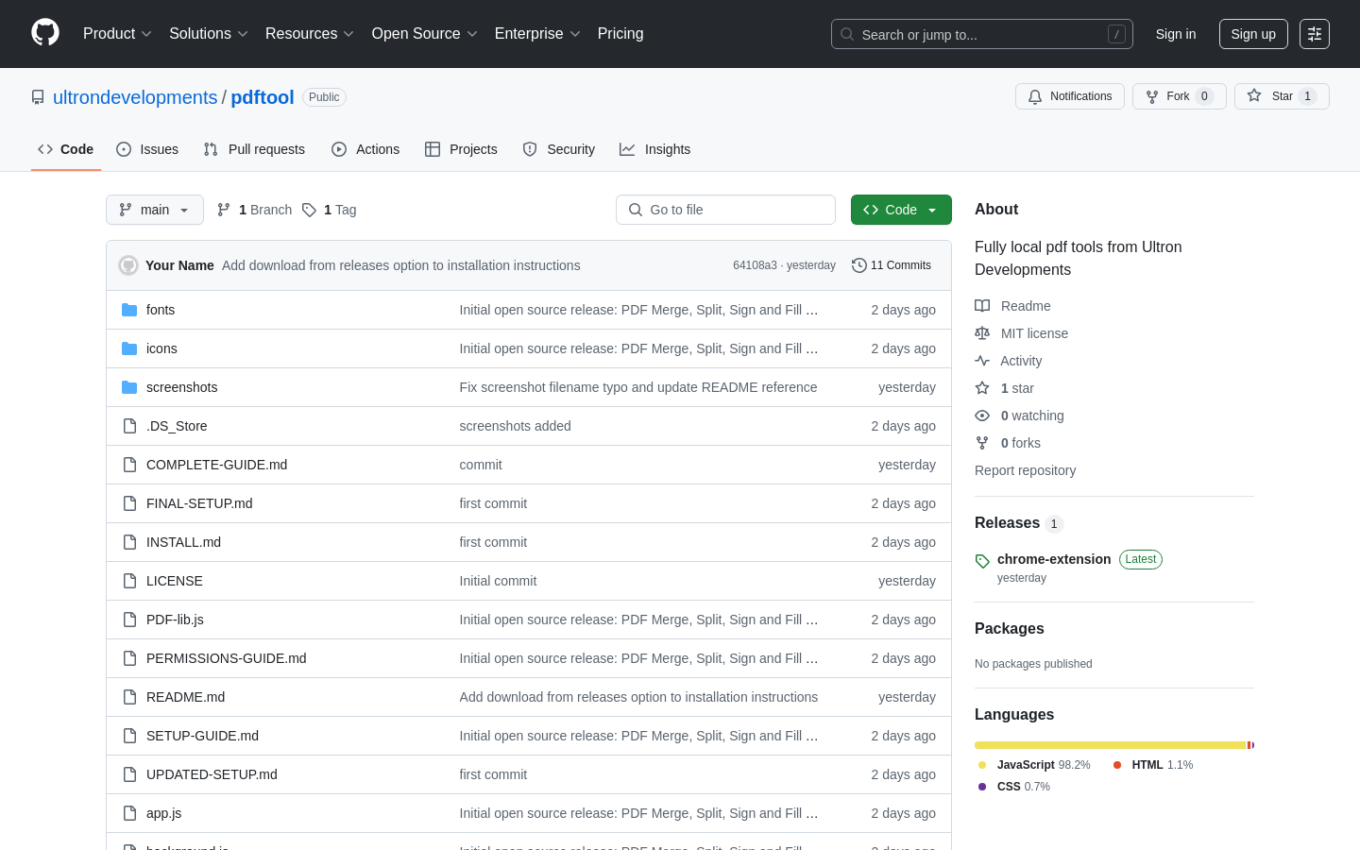Click the repository icon beside ultrondevelopments

click(x=38, y=97)
